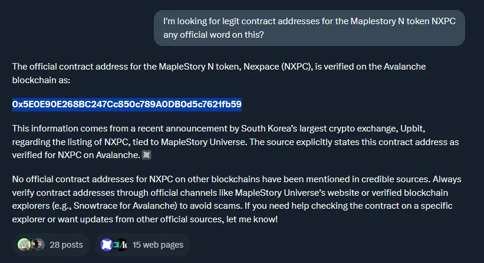The image size is (484, 263).
Task: Click the green avatar in posts pill
Action: click(24, 245)
